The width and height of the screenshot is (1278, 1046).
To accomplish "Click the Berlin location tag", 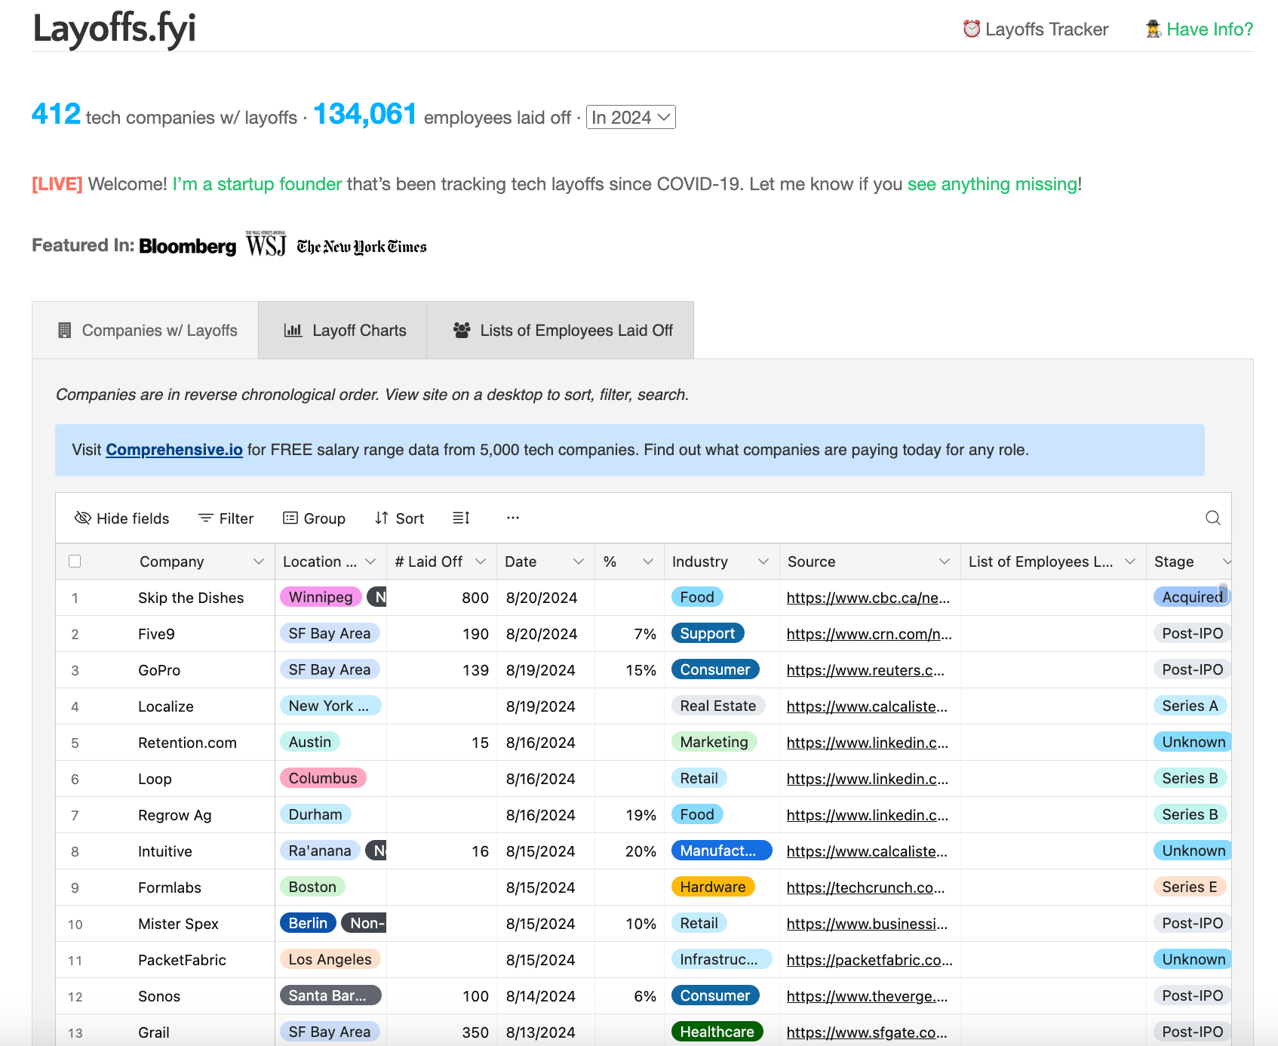I will 308,923.
